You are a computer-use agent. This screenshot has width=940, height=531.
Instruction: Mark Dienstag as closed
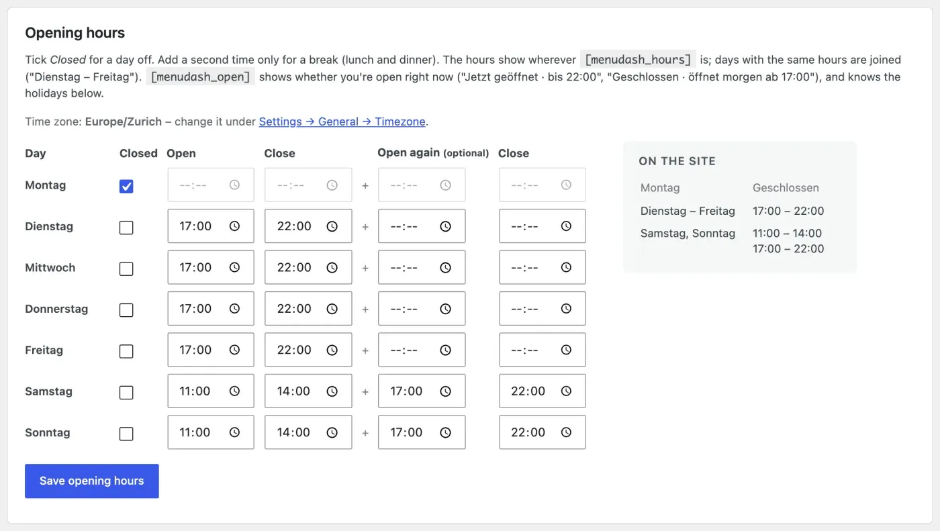tap(126, 228)
